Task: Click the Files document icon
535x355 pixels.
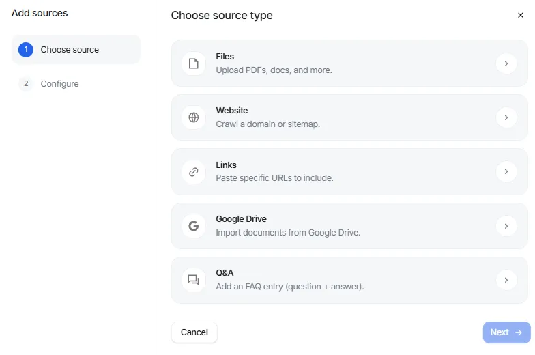Action: pyautogui.click(x=194, y=63)
